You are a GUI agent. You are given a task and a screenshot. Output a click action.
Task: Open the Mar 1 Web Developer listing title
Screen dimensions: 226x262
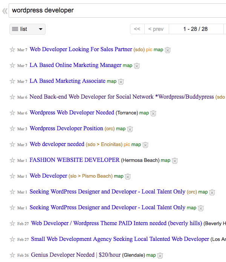(x=49, y=176)
